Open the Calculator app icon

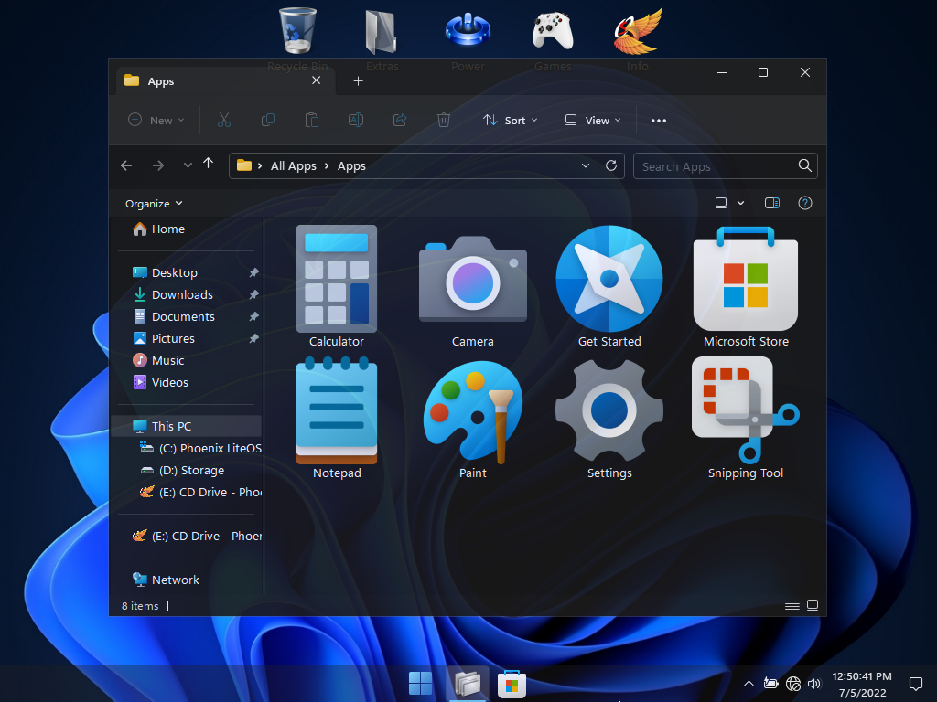pyautogui.click(x=337, y=278)
